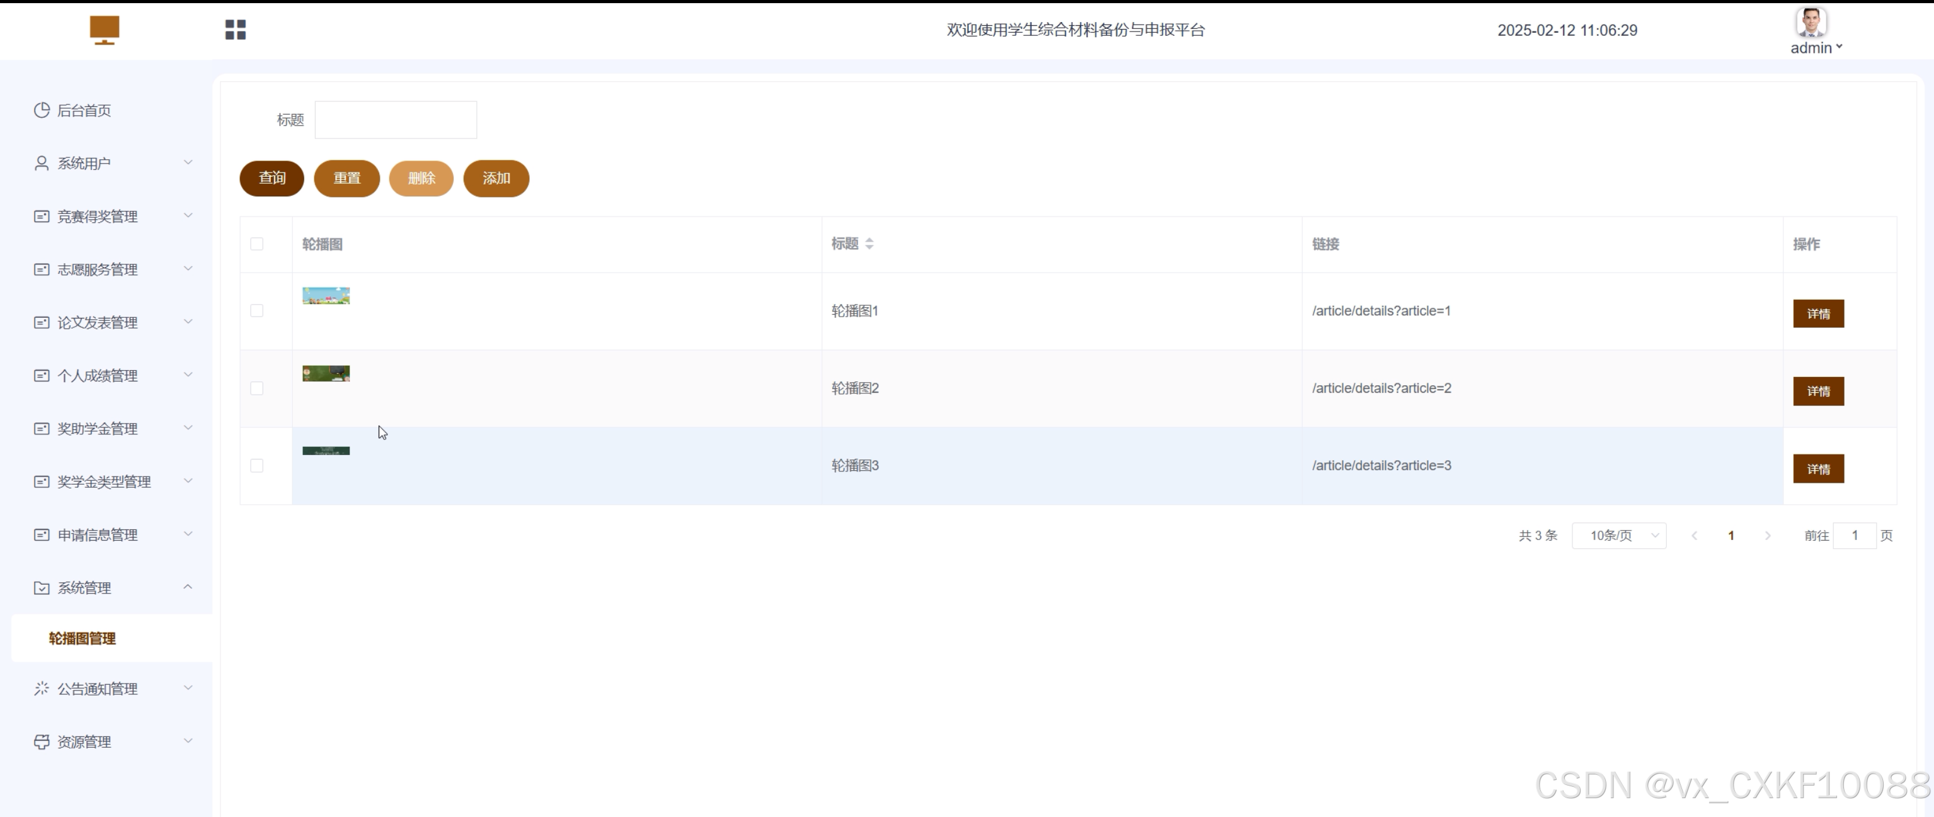This screenshot has width=1934, height=817.
Task: Click the 轮播图1 thumbnail image
Action: click(x=326, y=296)
